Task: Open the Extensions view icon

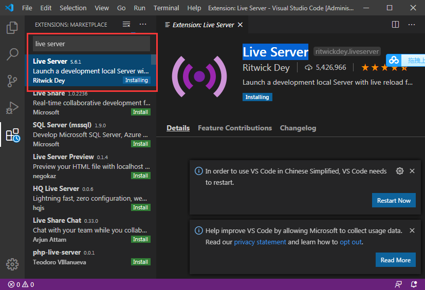Action: point(13,135)
